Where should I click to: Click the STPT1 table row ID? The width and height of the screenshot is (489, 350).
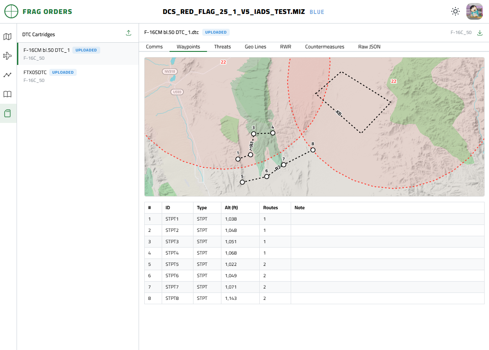(172, 219)
